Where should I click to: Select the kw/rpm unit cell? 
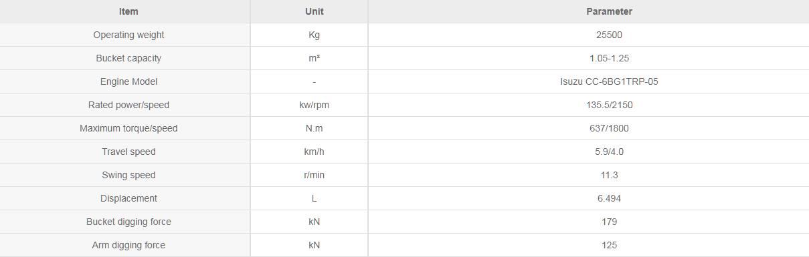click(x=314, y=105)
